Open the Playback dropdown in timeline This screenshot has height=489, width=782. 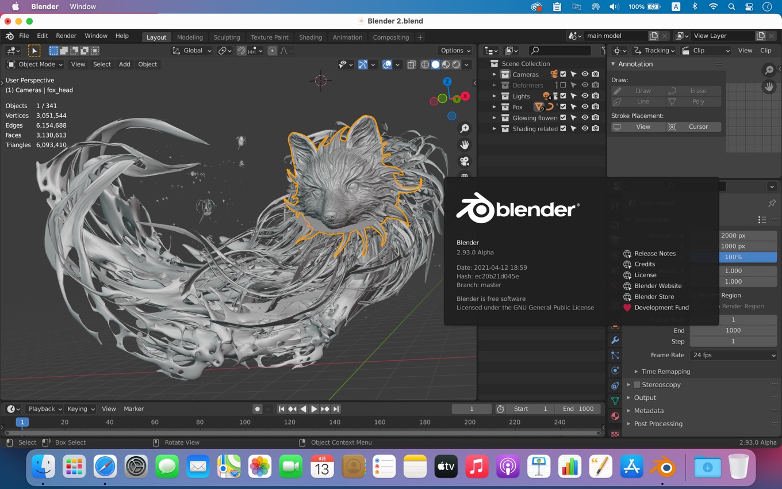tap(45, 409)
